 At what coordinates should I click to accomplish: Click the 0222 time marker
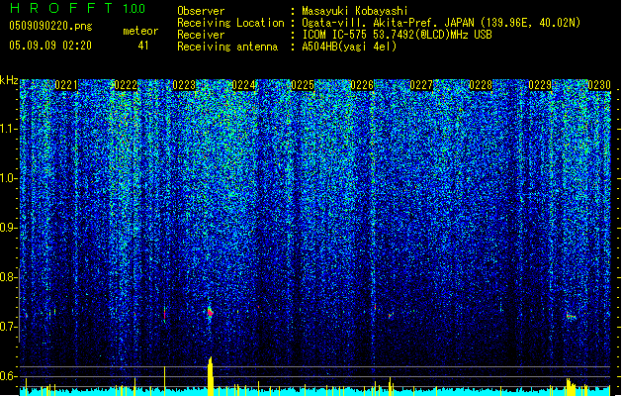point(126,85)
